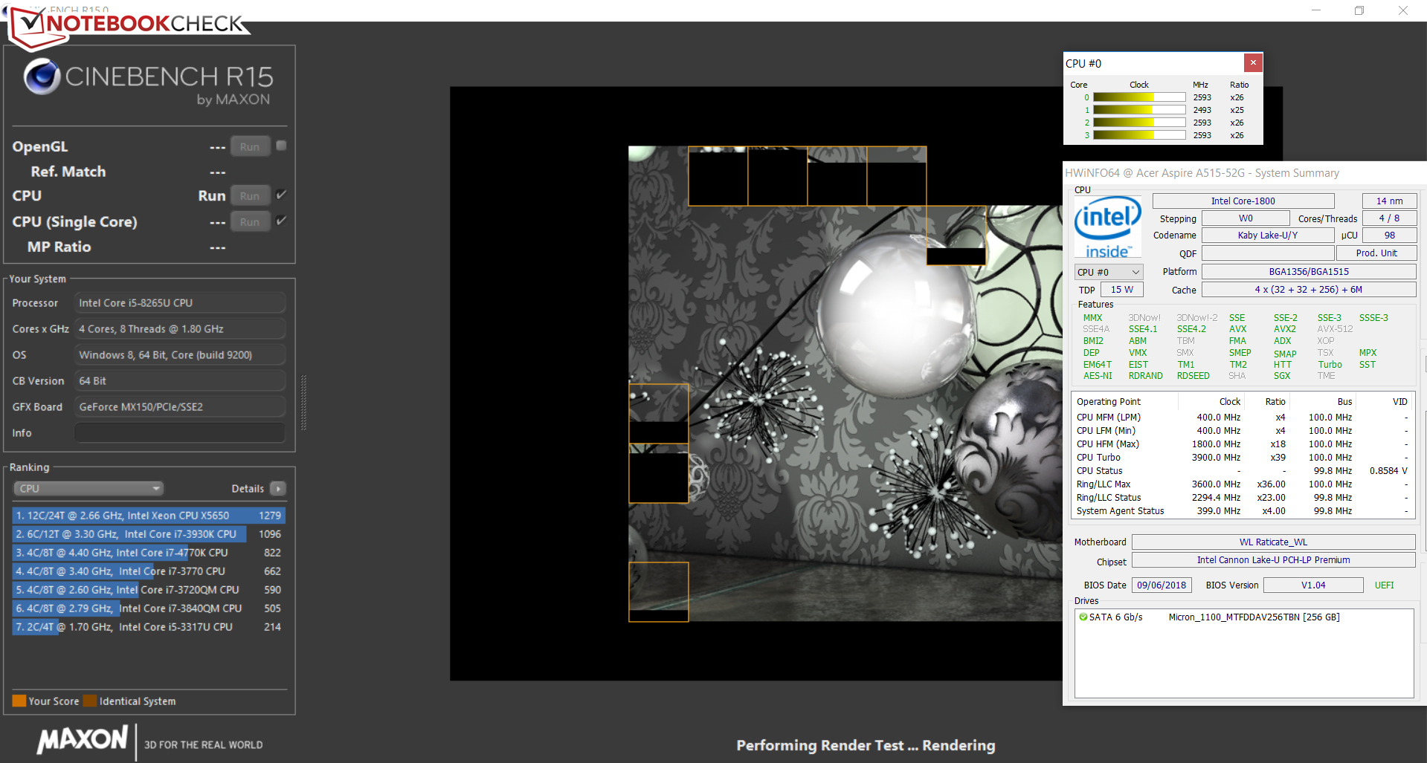Click the Identical System legend swatch

click(x=90, y=701)
